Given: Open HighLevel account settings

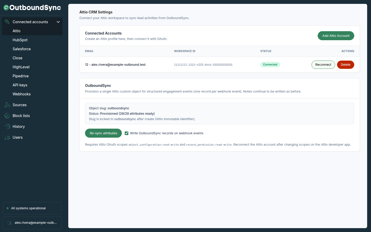Looking at the screenshot, I should point(32,67).
